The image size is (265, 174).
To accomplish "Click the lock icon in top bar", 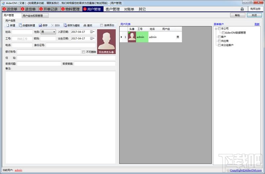I will [x=242, y=9].
